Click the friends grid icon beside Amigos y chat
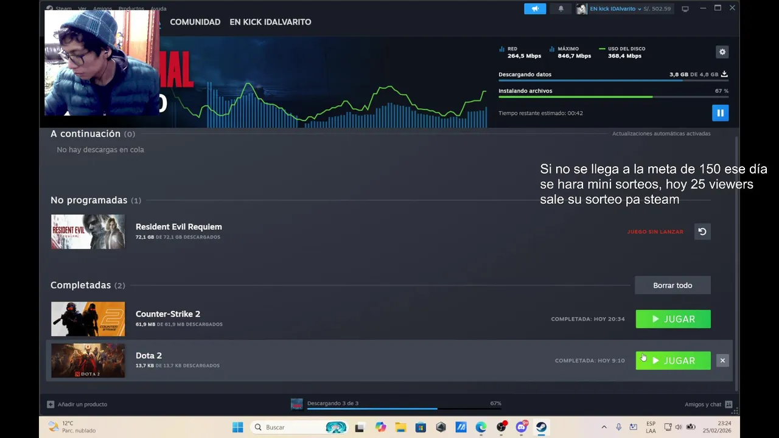This screenshot has width=779, height=438. coord(728,404)
